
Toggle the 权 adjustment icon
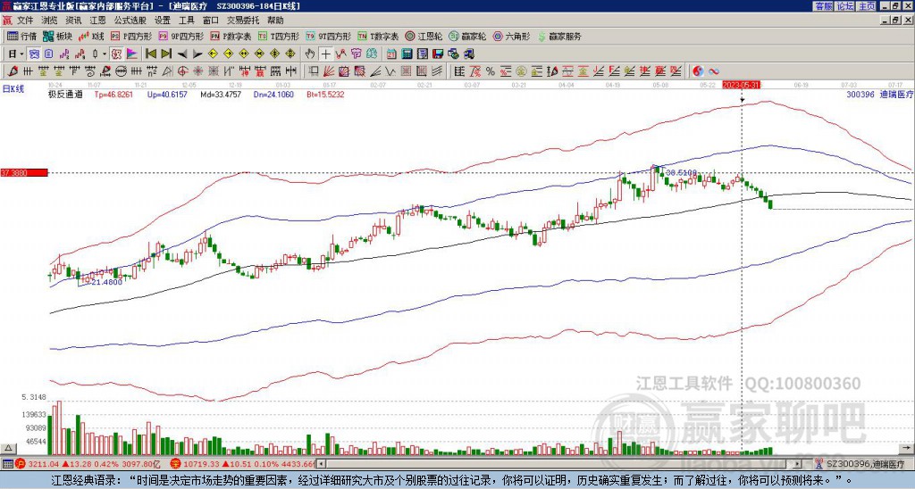(116, 54)
